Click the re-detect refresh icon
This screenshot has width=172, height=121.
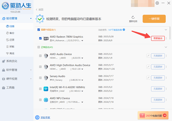(133, 17)
